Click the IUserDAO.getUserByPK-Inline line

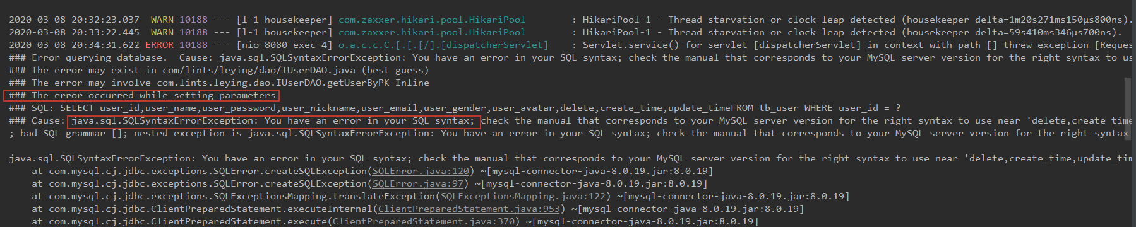219,83
